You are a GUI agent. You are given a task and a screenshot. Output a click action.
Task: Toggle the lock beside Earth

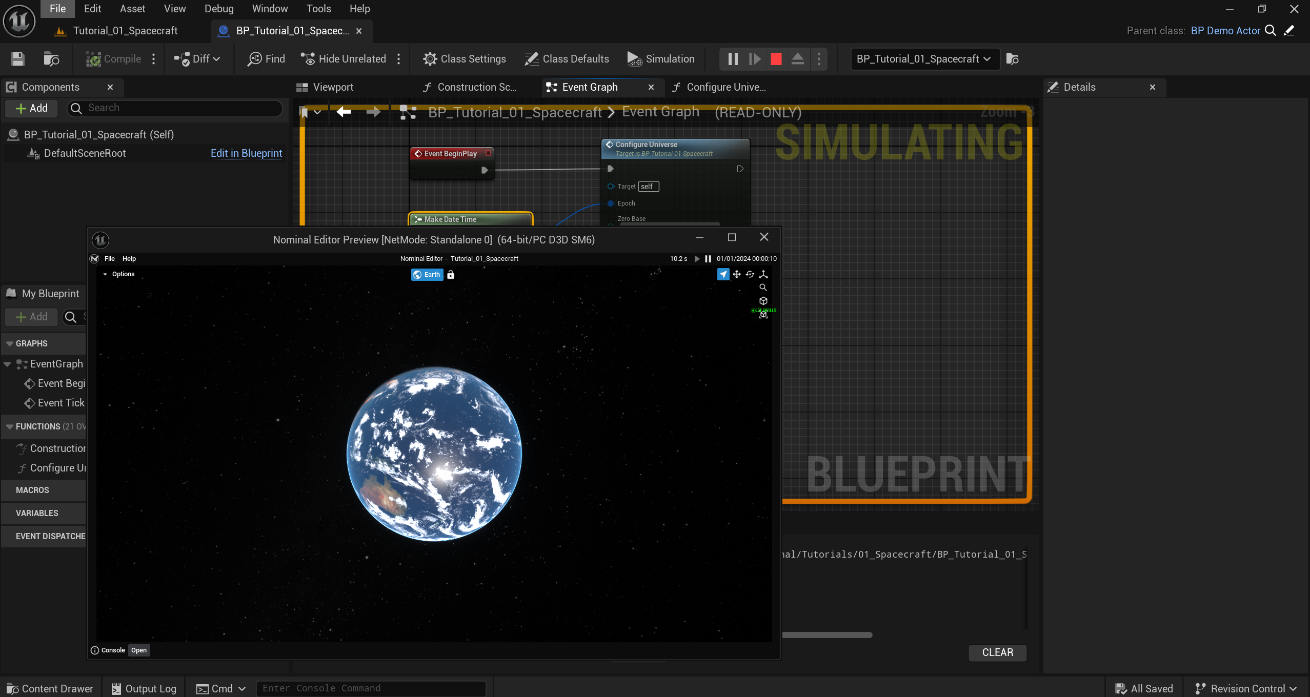click(451, 275)
